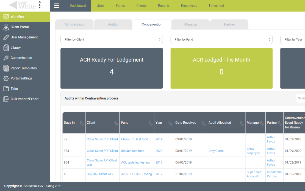Open the Filter by Client dropdown
The width and height of the screenshot is (305, 191).
coord(112,40)
